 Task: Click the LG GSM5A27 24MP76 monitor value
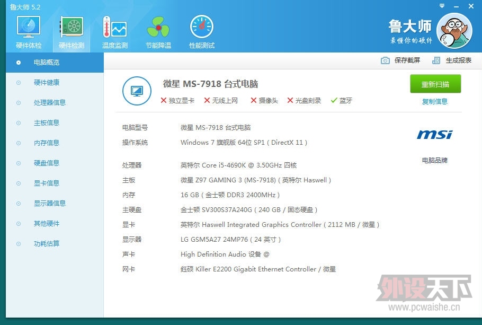230,240
